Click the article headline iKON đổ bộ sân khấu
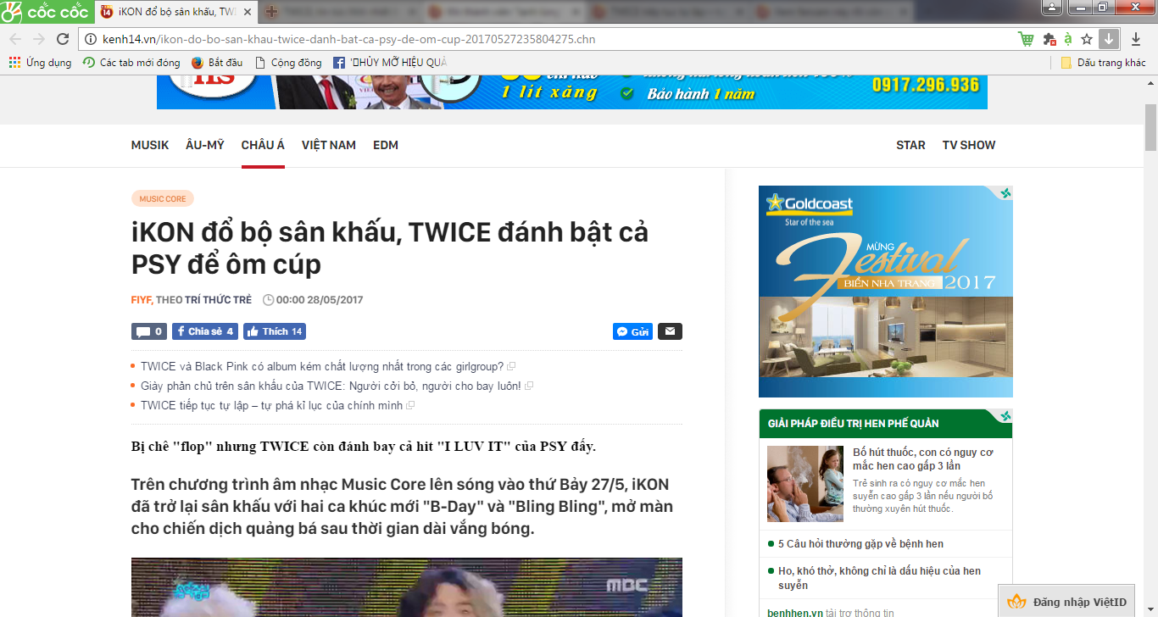The width and height of the screenshot is (1158, 617). click(390, 248)
